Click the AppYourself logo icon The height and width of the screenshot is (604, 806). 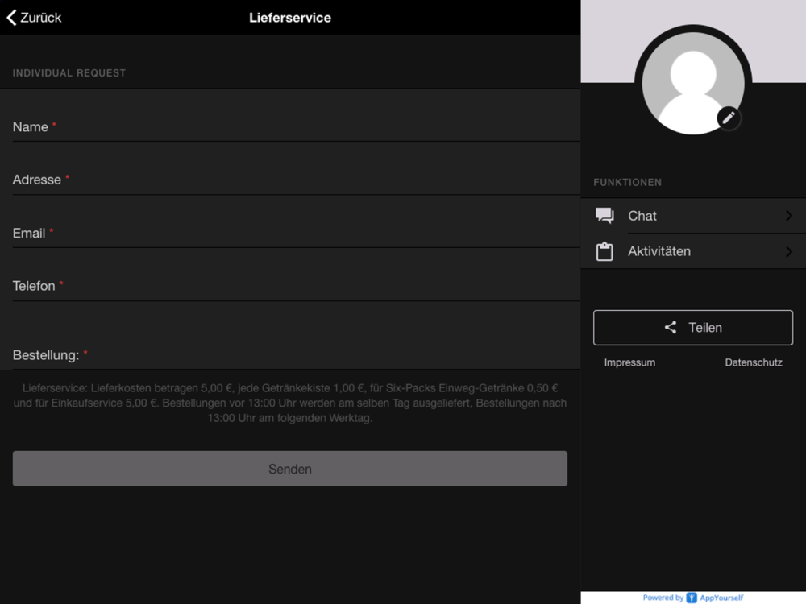coord(692,598)
